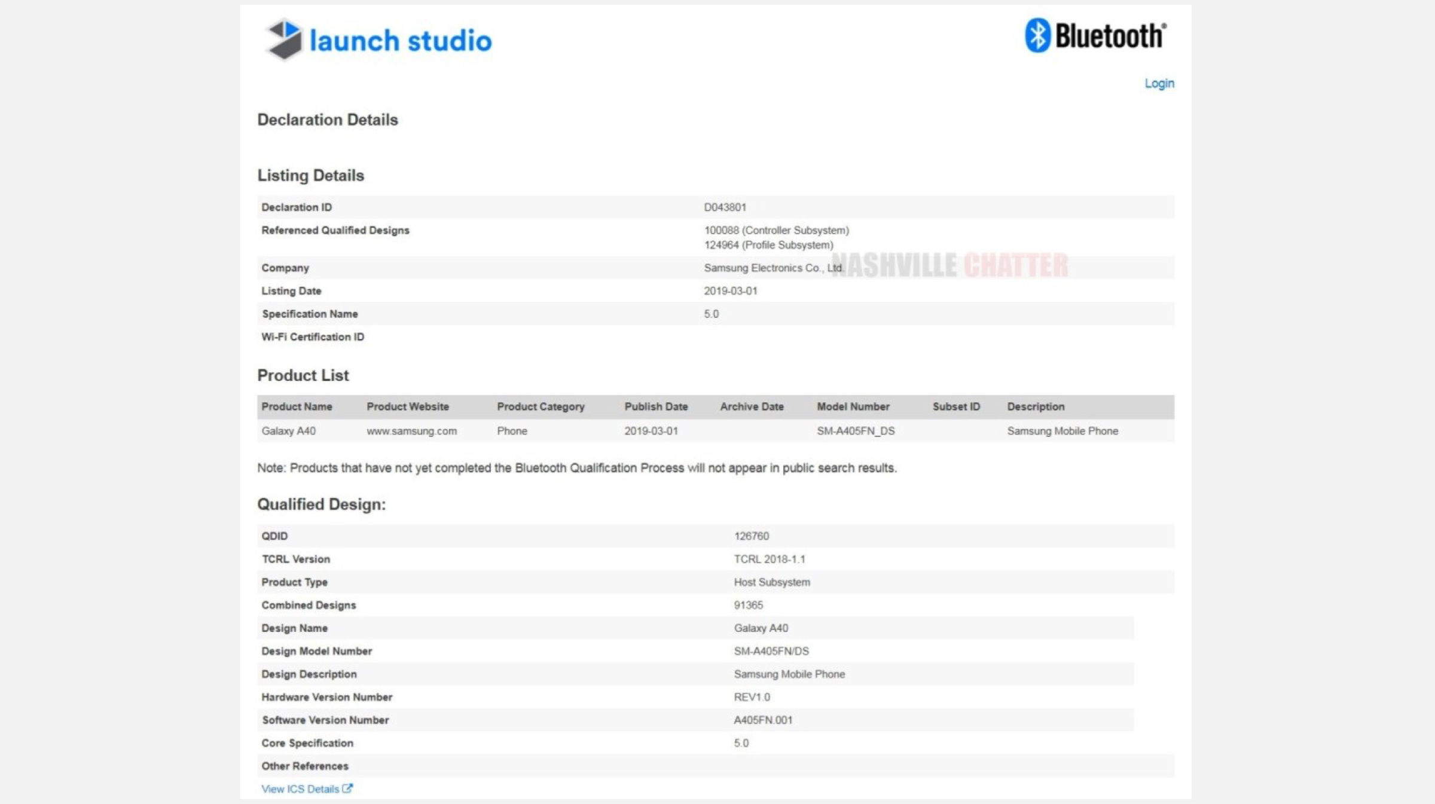Viewport: 1435px width, 804px height.
Task: Open the Login link
Action: 1159,84
